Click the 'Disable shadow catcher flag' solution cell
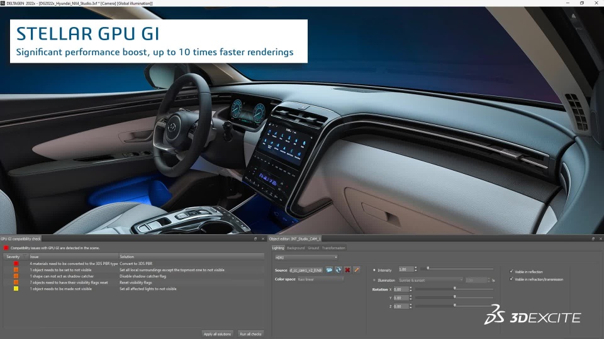Screen dimensions: 604x339 click(x=143, y=276)
